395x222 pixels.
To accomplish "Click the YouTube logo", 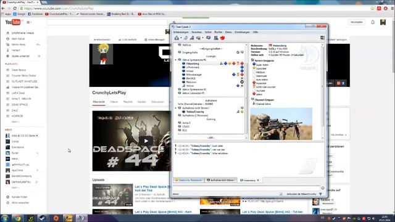I will coord(13,22).
